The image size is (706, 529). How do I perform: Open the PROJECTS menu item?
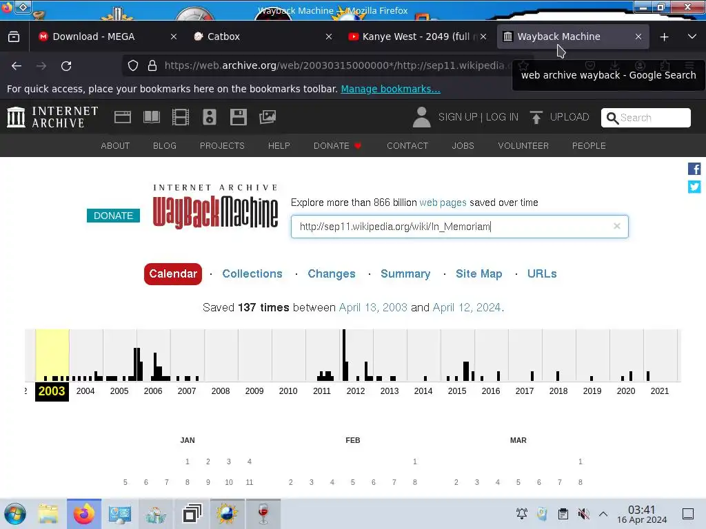222,146
